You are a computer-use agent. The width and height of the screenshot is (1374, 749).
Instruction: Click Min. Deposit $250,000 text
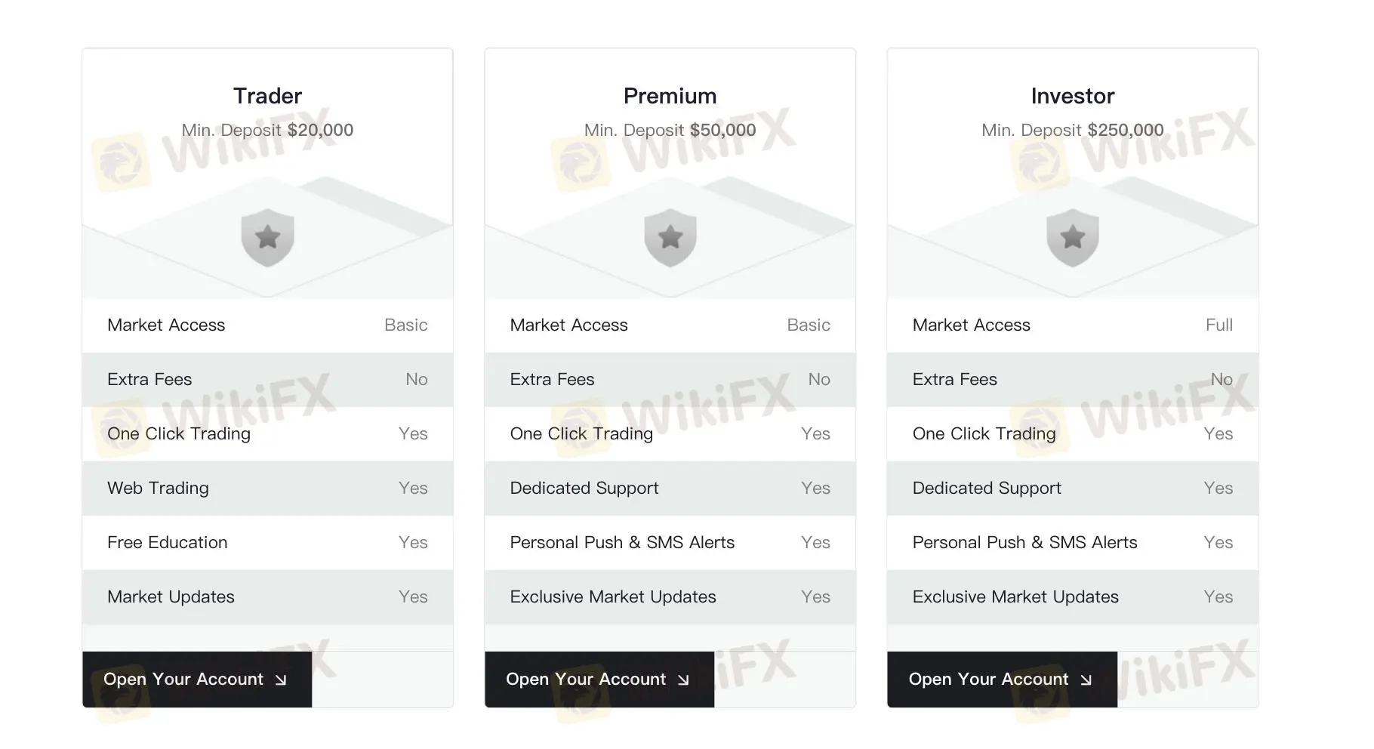click(x=1072, y=130)
